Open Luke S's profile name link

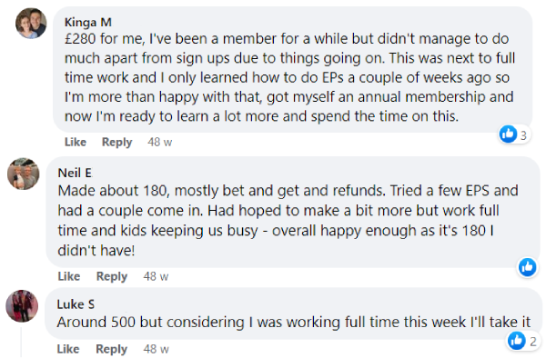tap(76, 304)
